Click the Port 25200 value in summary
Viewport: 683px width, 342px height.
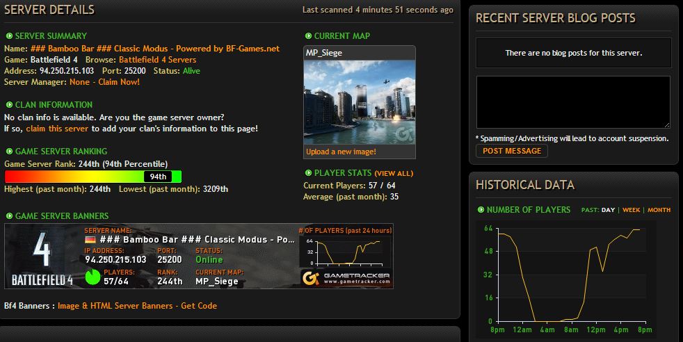pos(135,71)
